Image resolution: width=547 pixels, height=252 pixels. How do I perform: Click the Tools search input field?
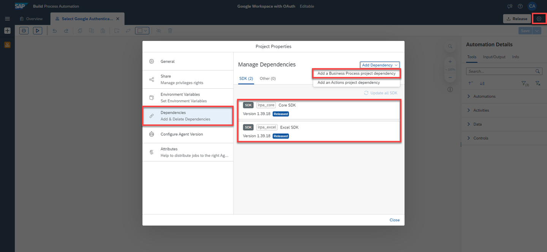(501, 71)
